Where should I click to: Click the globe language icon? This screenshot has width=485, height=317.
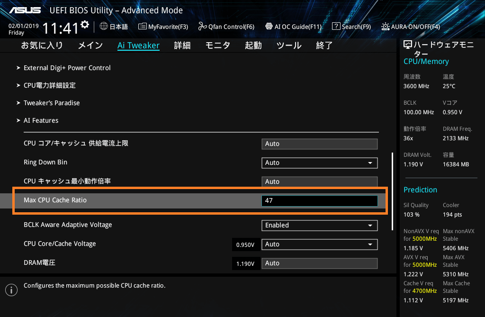pyautogui.click(x=104, y=27)
